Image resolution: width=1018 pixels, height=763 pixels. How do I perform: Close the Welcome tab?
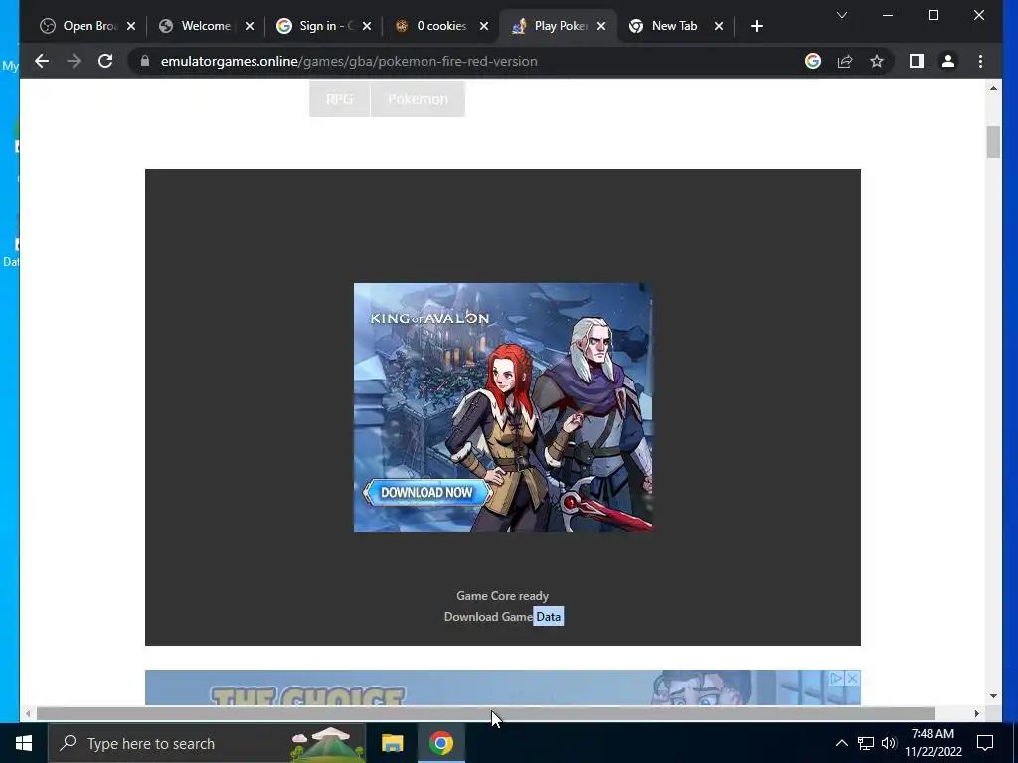pyautogui.click(x=250, y=26)
